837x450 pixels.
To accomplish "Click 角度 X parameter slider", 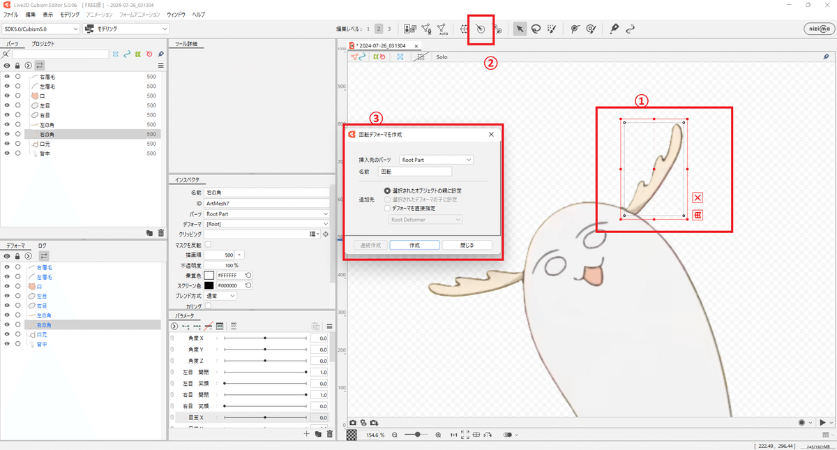I will (265, 338).
